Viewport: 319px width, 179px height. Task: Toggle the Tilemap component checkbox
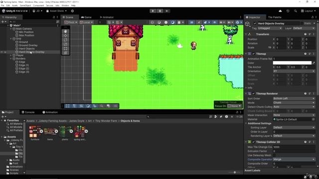[253, 54]
